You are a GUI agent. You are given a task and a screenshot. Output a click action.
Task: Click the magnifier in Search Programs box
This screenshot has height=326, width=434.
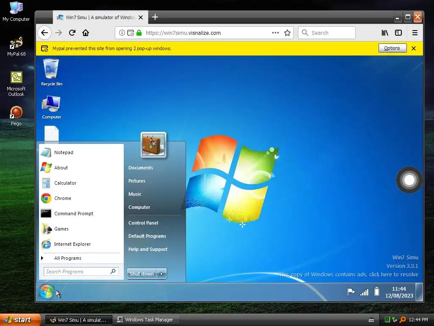pos(113,271)
